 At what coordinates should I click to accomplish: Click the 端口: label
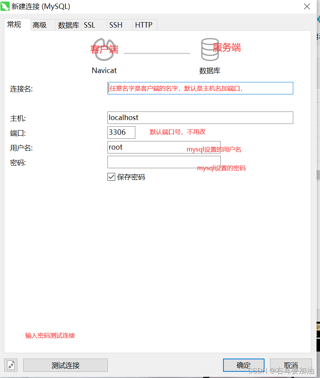(18, 133)
